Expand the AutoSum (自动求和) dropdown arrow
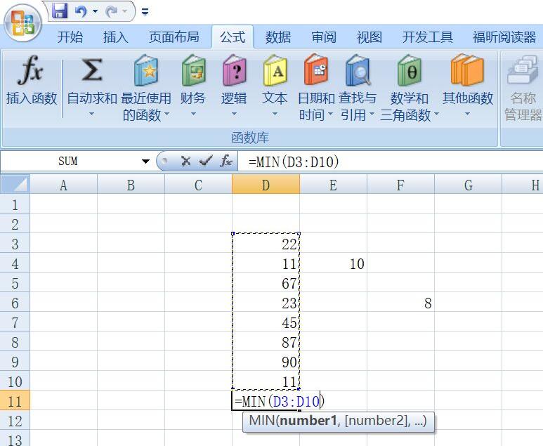Image resolution: width=543 pixels, height=446 pixels. tap(92, 114)
